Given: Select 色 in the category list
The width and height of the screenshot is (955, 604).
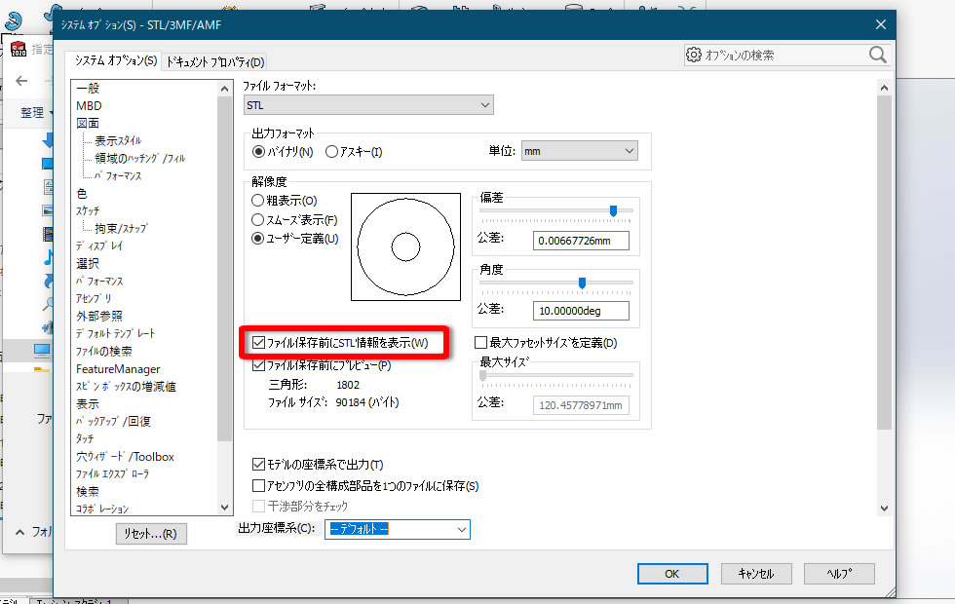Looking at the screenshot, I should coord(82,194).
